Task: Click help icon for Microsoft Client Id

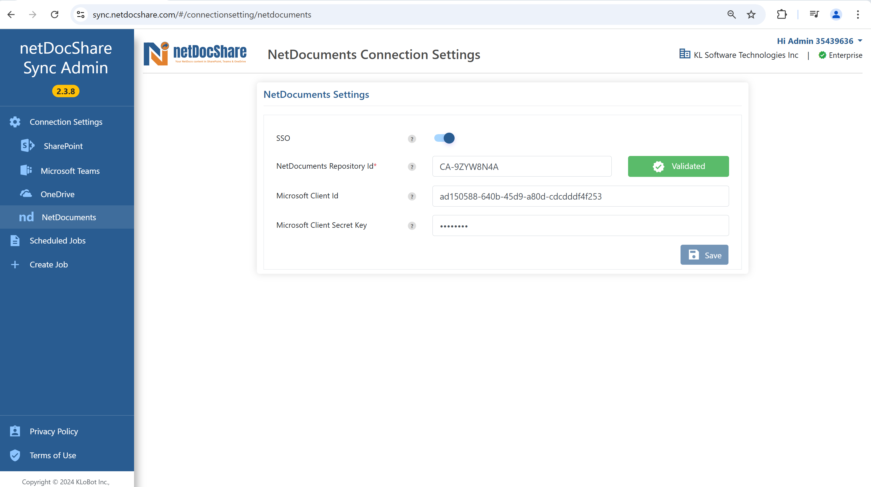Action: pos(412,197)
